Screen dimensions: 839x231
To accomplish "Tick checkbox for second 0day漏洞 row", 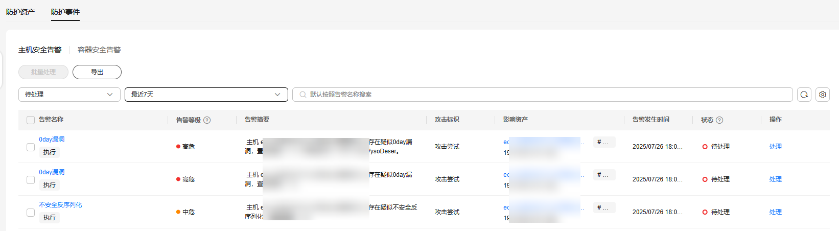I will pos(31,179).
